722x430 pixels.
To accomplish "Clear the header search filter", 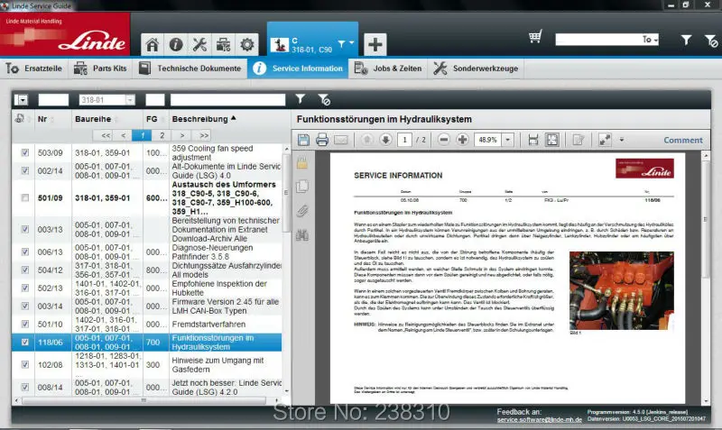I will click(x=710, y=41).
